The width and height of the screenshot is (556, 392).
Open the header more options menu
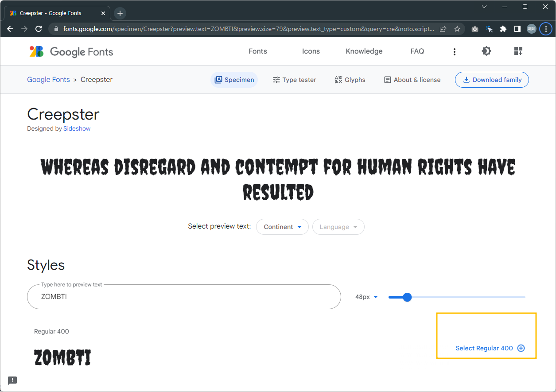[454, 52]
